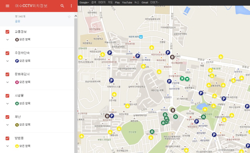Click the search magnifier icon
Viewport: 250px width, 153px height.
coord(62,6)
